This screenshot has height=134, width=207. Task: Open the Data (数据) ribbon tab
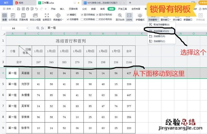tap(93, 9)
